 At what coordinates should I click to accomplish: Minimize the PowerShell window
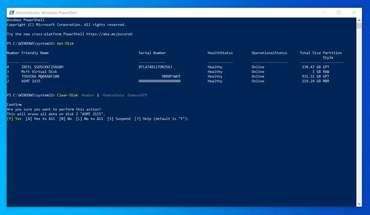323,13
